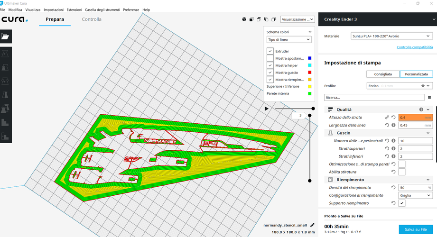The height and width of the screenshot is (237, 437).
Task: Click the horizontal path slider handle
Action: [x=313, y=109]
